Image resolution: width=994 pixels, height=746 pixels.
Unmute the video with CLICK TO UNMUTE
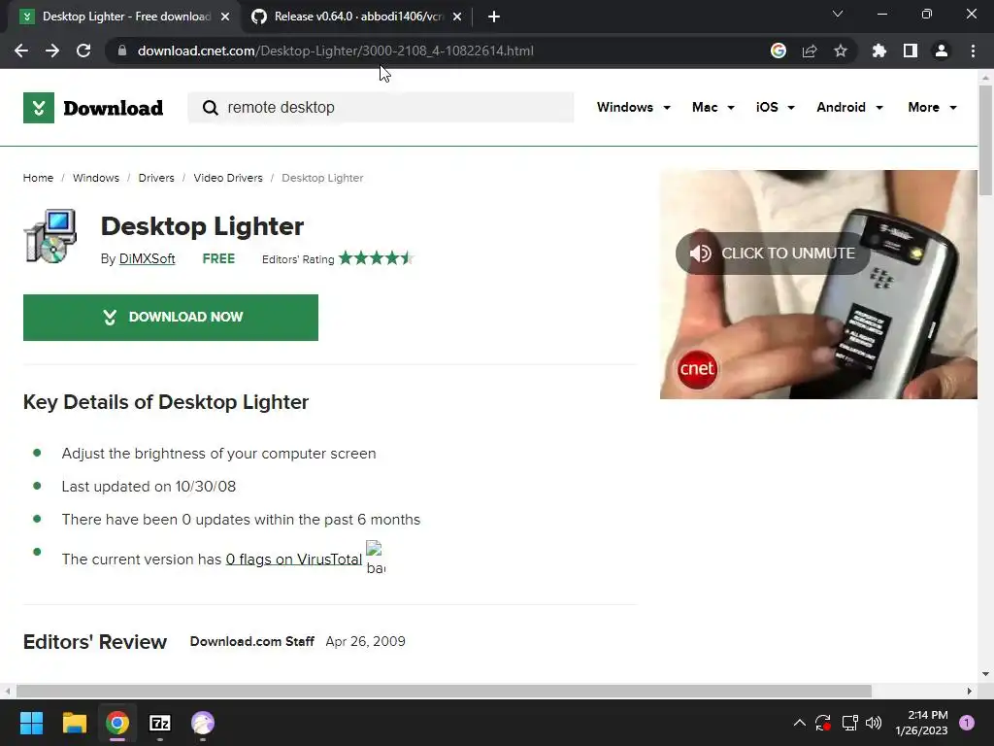coord(772,254)
